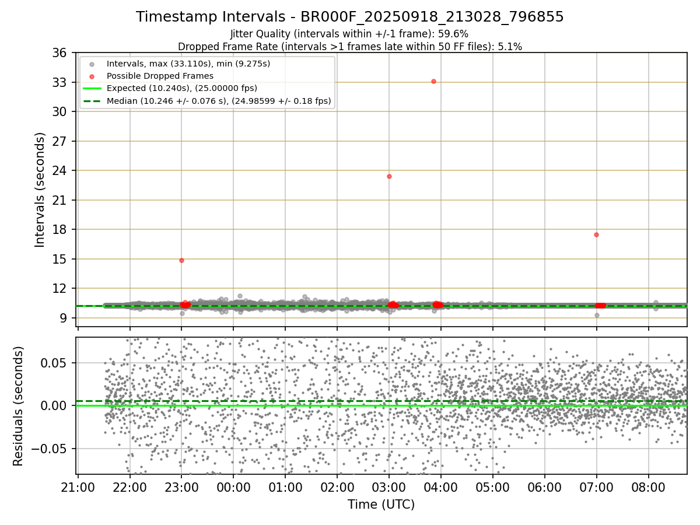The image size is (700, 525).
Task: Click the 0.05 residuals tick label
Action: pos(55,363)
